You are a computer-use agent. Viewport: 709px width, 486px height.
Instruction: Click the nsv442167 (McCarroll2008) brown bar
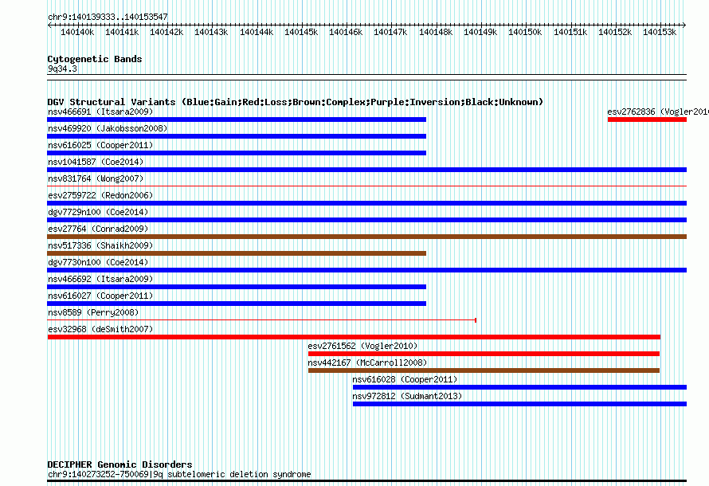click(x=484, y=370)
